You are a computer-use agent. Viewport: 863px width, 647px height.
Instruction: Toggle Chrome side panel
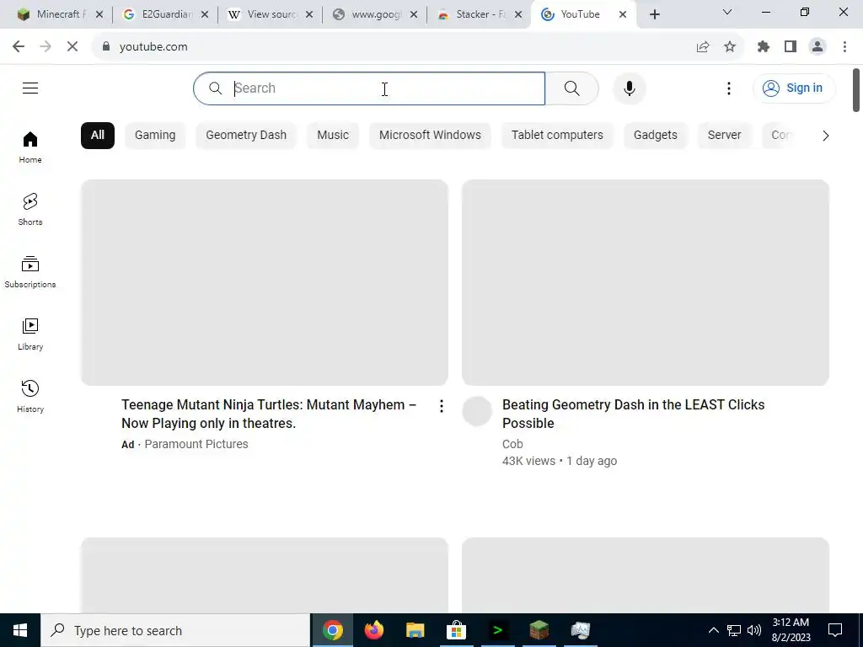click(791, 47)
